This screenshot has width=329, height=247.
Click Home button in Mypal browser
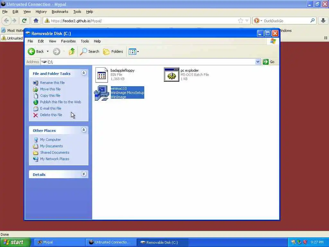coord(36,21)
